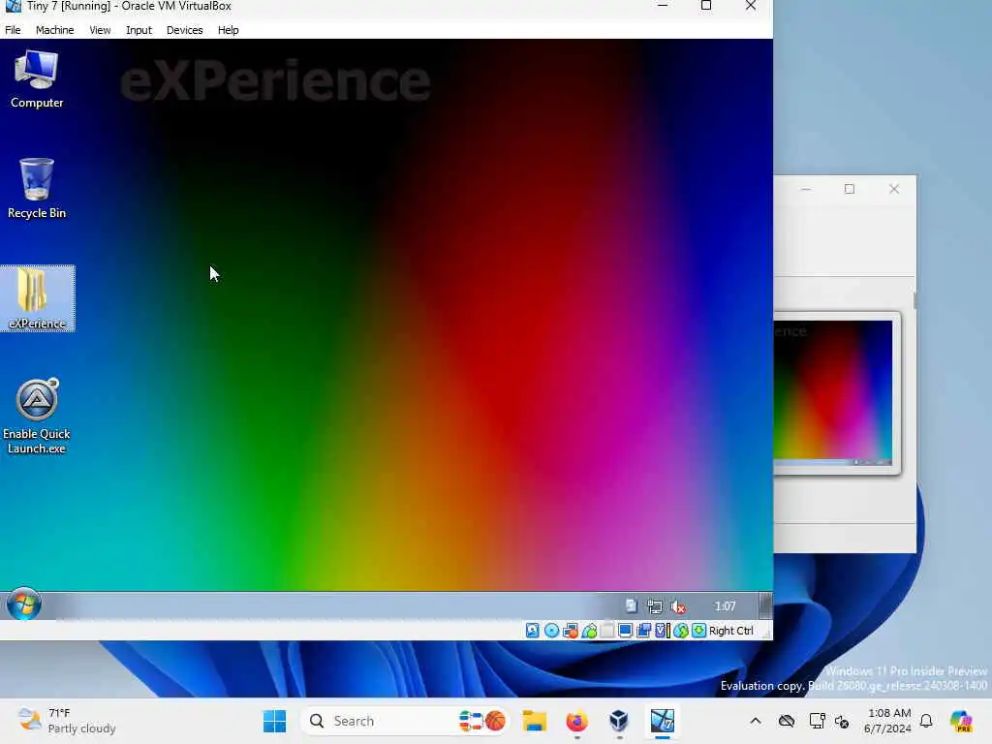Click the optical disk status icon
The image size is (992, 744).
[551, 630]
